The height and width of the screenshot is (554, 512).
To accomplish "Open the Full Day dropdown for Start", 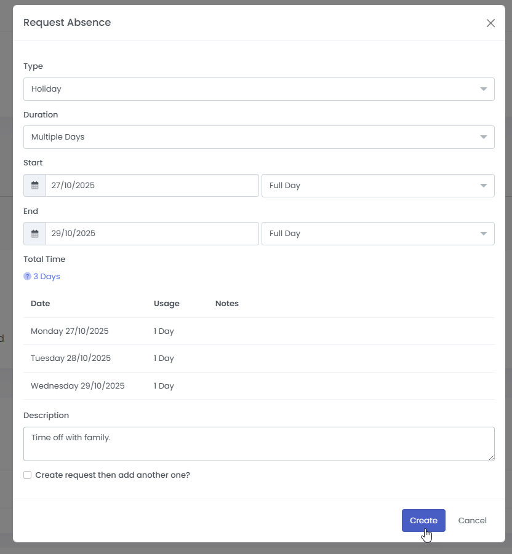I will 378,185.
